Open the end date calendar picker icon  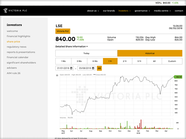93,68
